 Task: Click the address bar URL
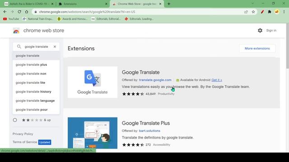coord(87,12)
